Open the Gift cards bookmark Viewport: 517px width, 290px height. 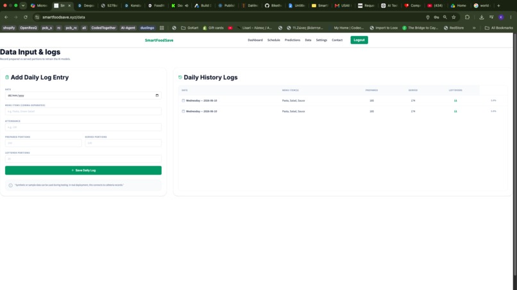point(213,28)
